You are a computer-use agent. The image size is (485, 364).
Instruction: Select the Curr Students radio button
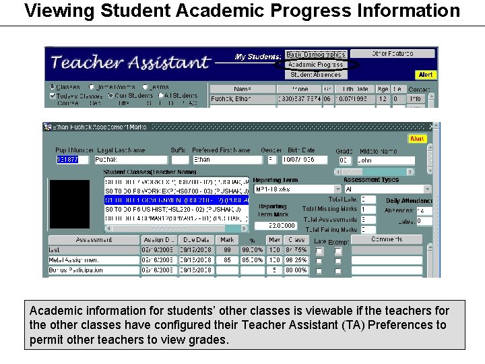pyautogui.click(x=110, y=96)
